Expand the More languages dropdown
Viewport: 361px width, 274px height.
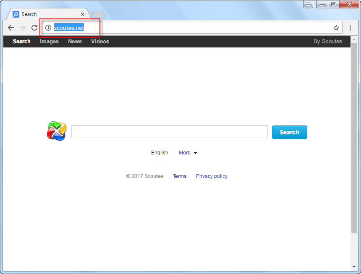pos(188,153)
